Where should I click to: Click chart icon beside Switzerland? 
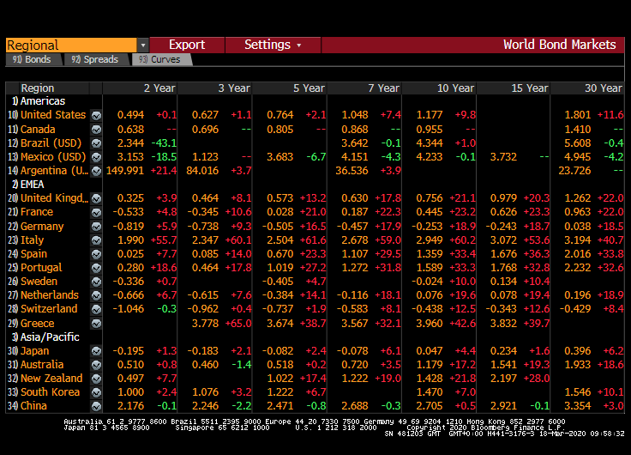(96, 309)
